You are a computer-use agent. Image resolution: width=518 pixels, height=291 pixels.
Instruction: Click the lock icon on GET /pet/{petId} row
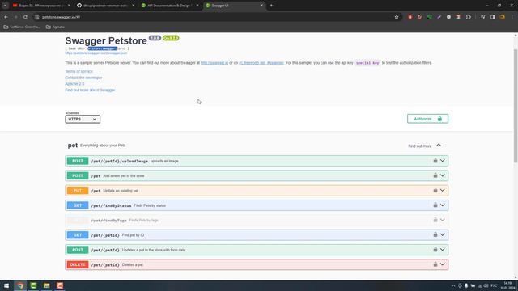point(435,235)
